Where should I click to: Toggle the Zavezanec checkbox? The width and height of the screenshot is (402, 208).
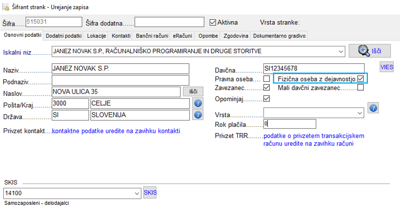point(267,88)
